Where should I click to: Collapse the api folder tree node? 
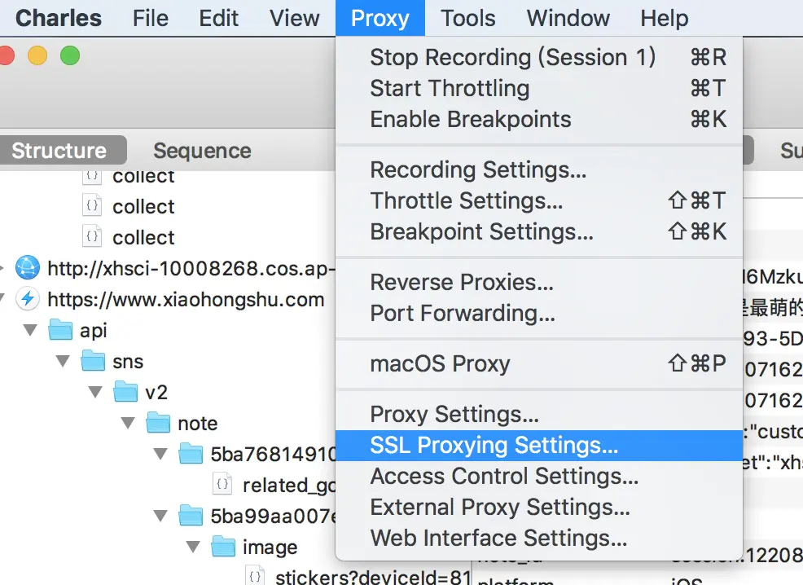coord(31,330)
